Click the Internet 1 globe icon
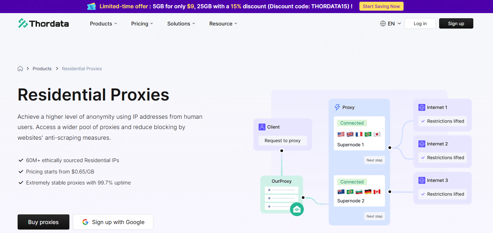The width and height of the screenshot is (493, 233). tap(422, 107)
